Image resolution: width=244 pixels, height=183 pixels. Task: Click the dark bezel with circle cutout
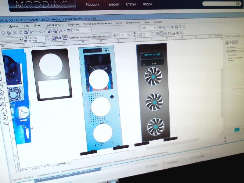point(52,74)
